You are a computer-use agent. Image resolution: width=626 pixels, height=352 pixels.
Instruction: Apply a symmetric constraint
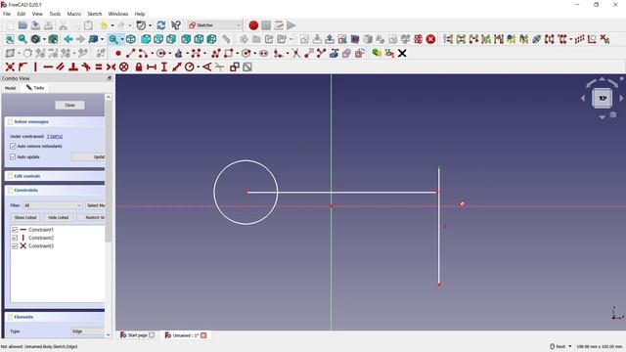111,66
